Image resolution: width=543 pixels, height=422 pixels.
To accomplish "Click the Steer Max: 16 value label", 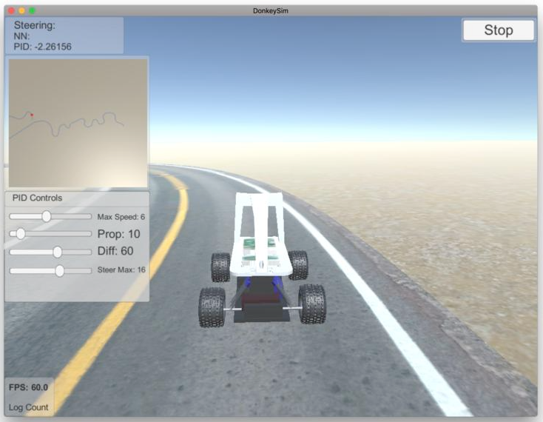I will pyautogui.click(x=121, y=270).
